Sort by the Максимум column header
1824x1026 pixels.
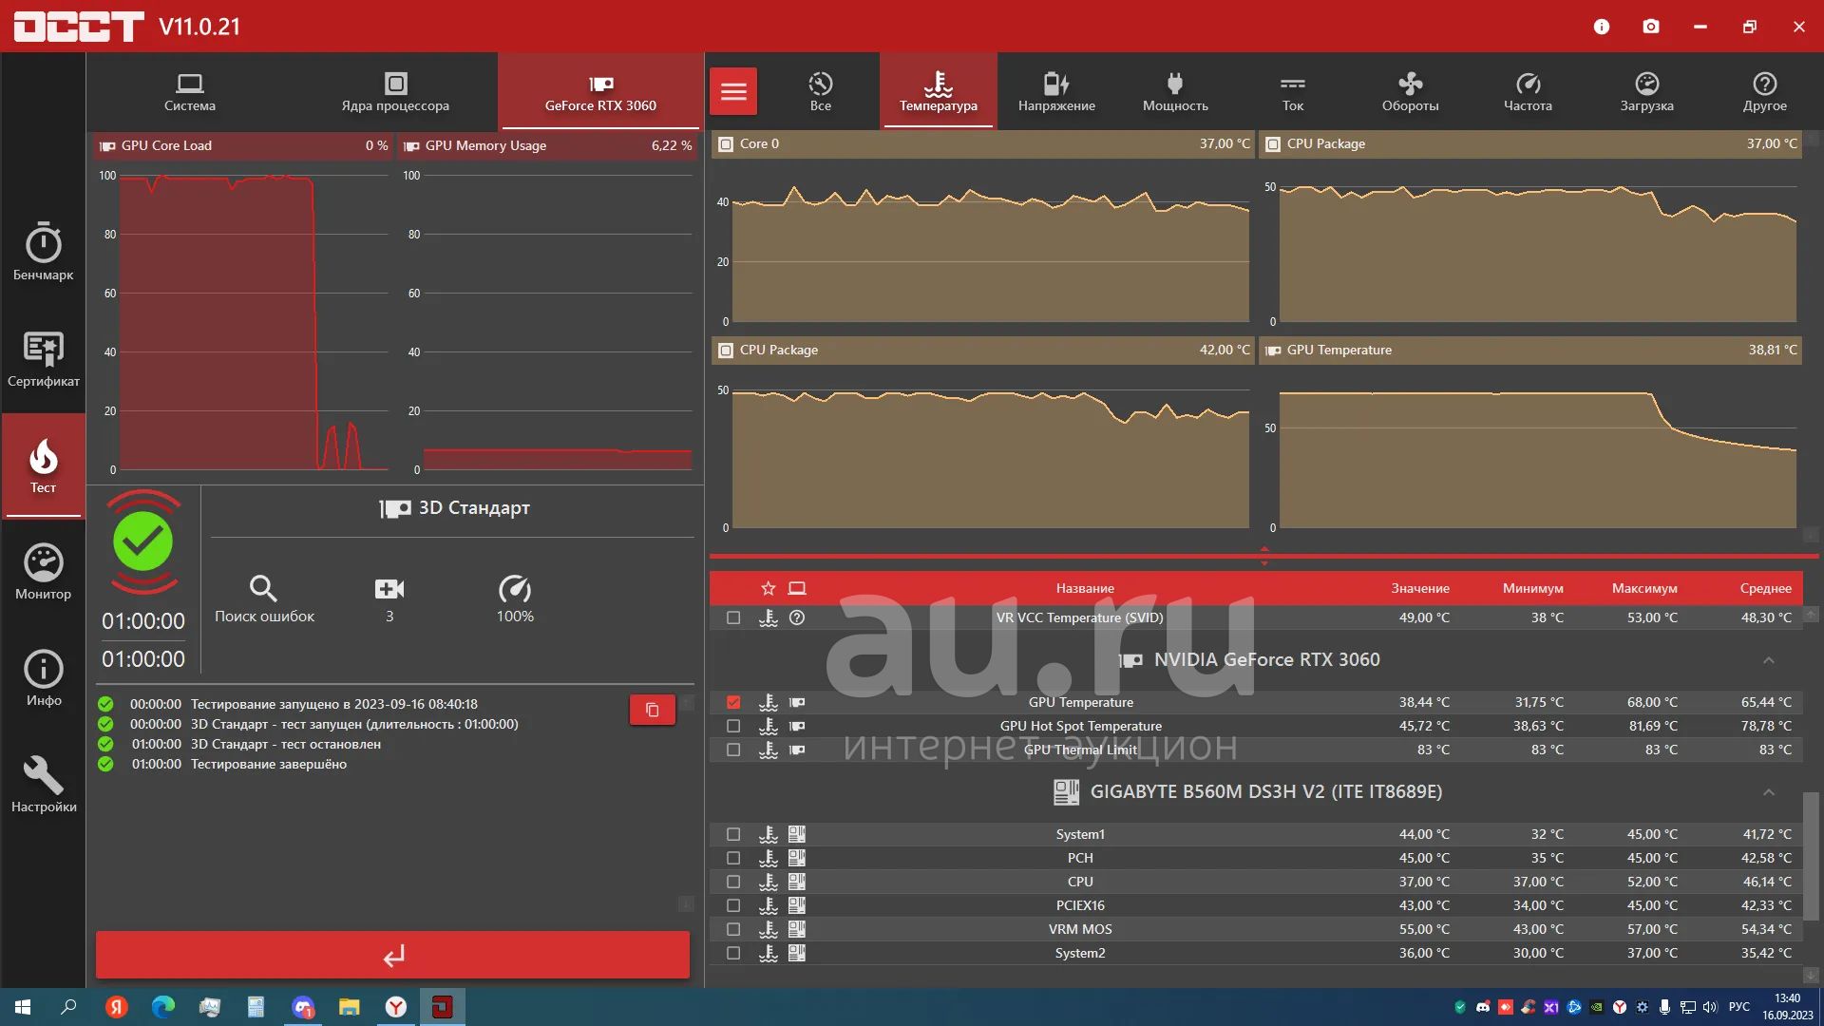(x=1644, y=588)
